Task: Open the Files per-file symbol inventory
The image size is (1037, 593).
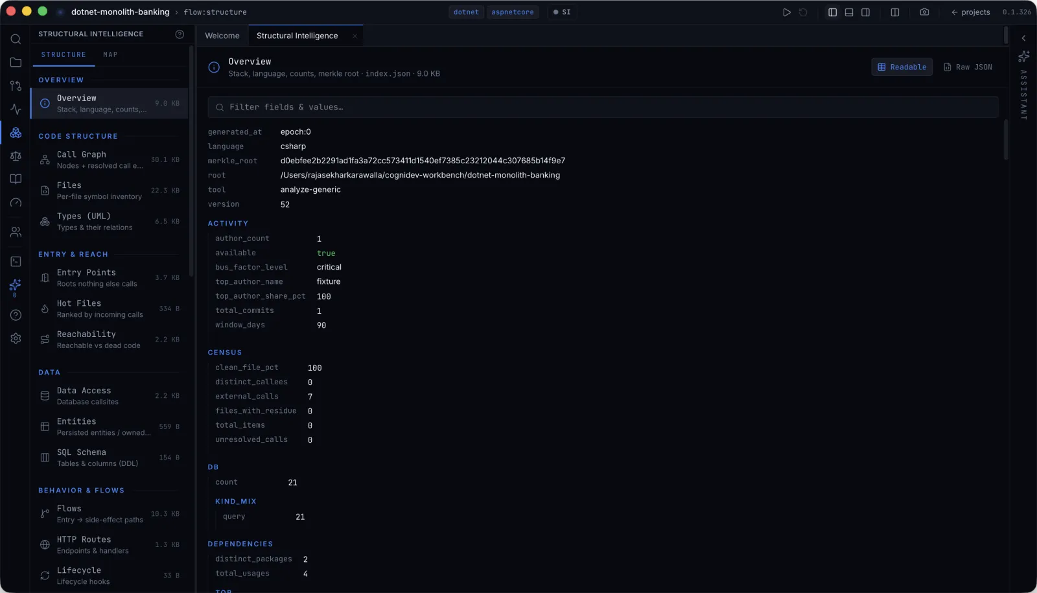Action: [109, 191]
